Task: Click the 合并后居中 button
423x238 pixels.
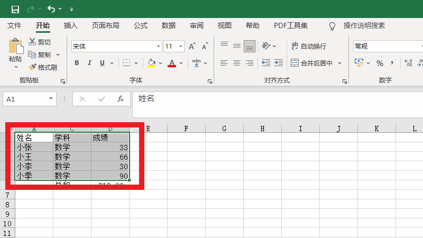Action: [x=312, y=63]
